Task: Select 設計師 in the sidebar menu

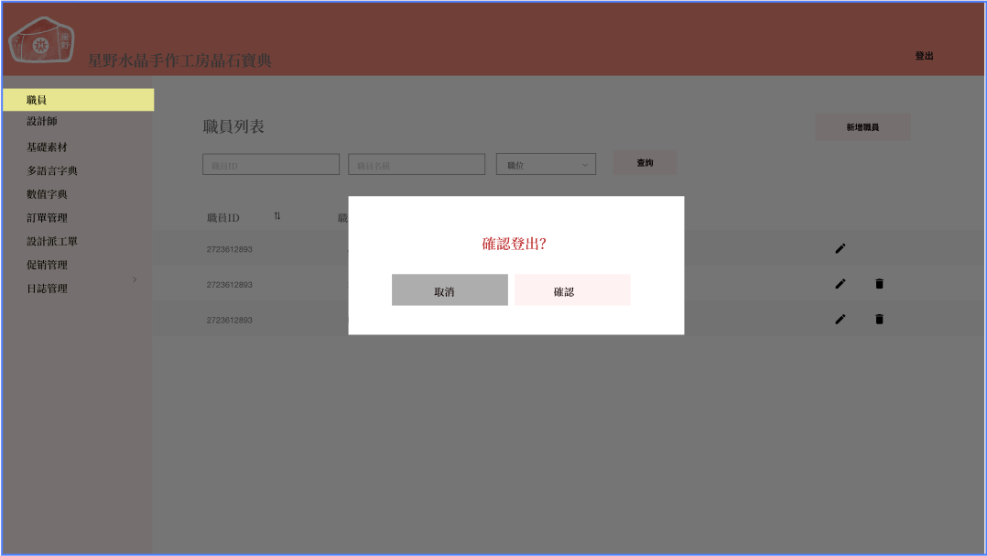Action: [x=43, y=122]
